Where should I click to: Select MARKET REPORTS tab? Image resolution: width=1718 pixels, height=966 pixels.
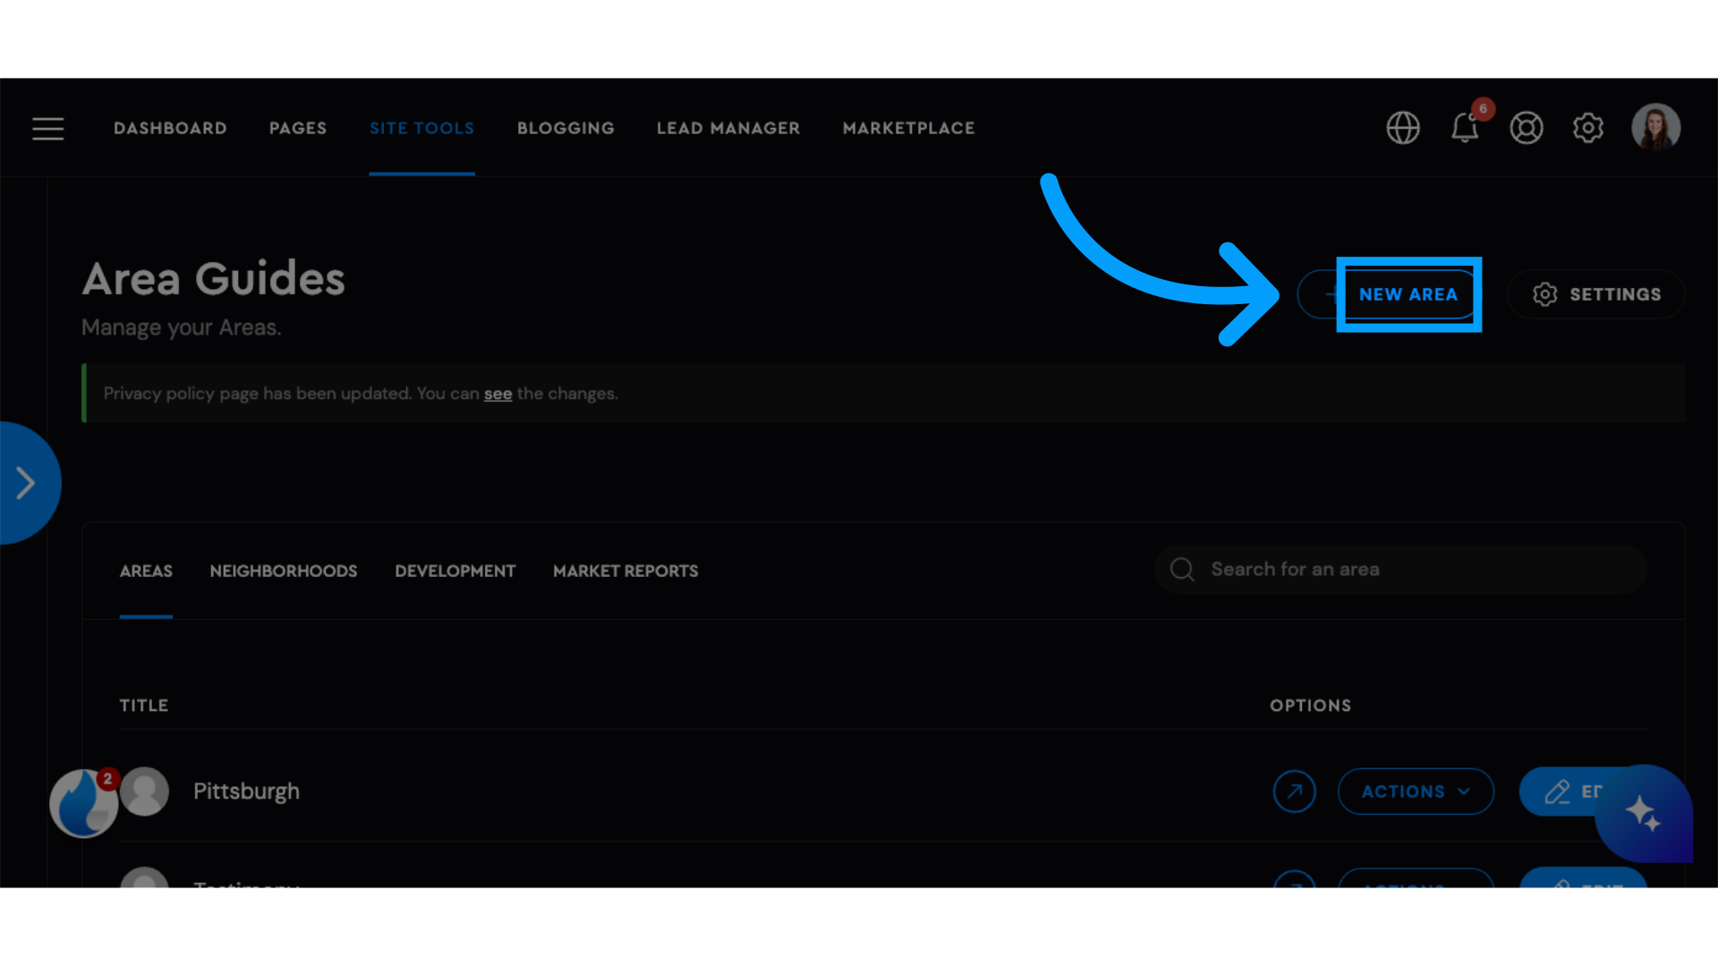625,571
